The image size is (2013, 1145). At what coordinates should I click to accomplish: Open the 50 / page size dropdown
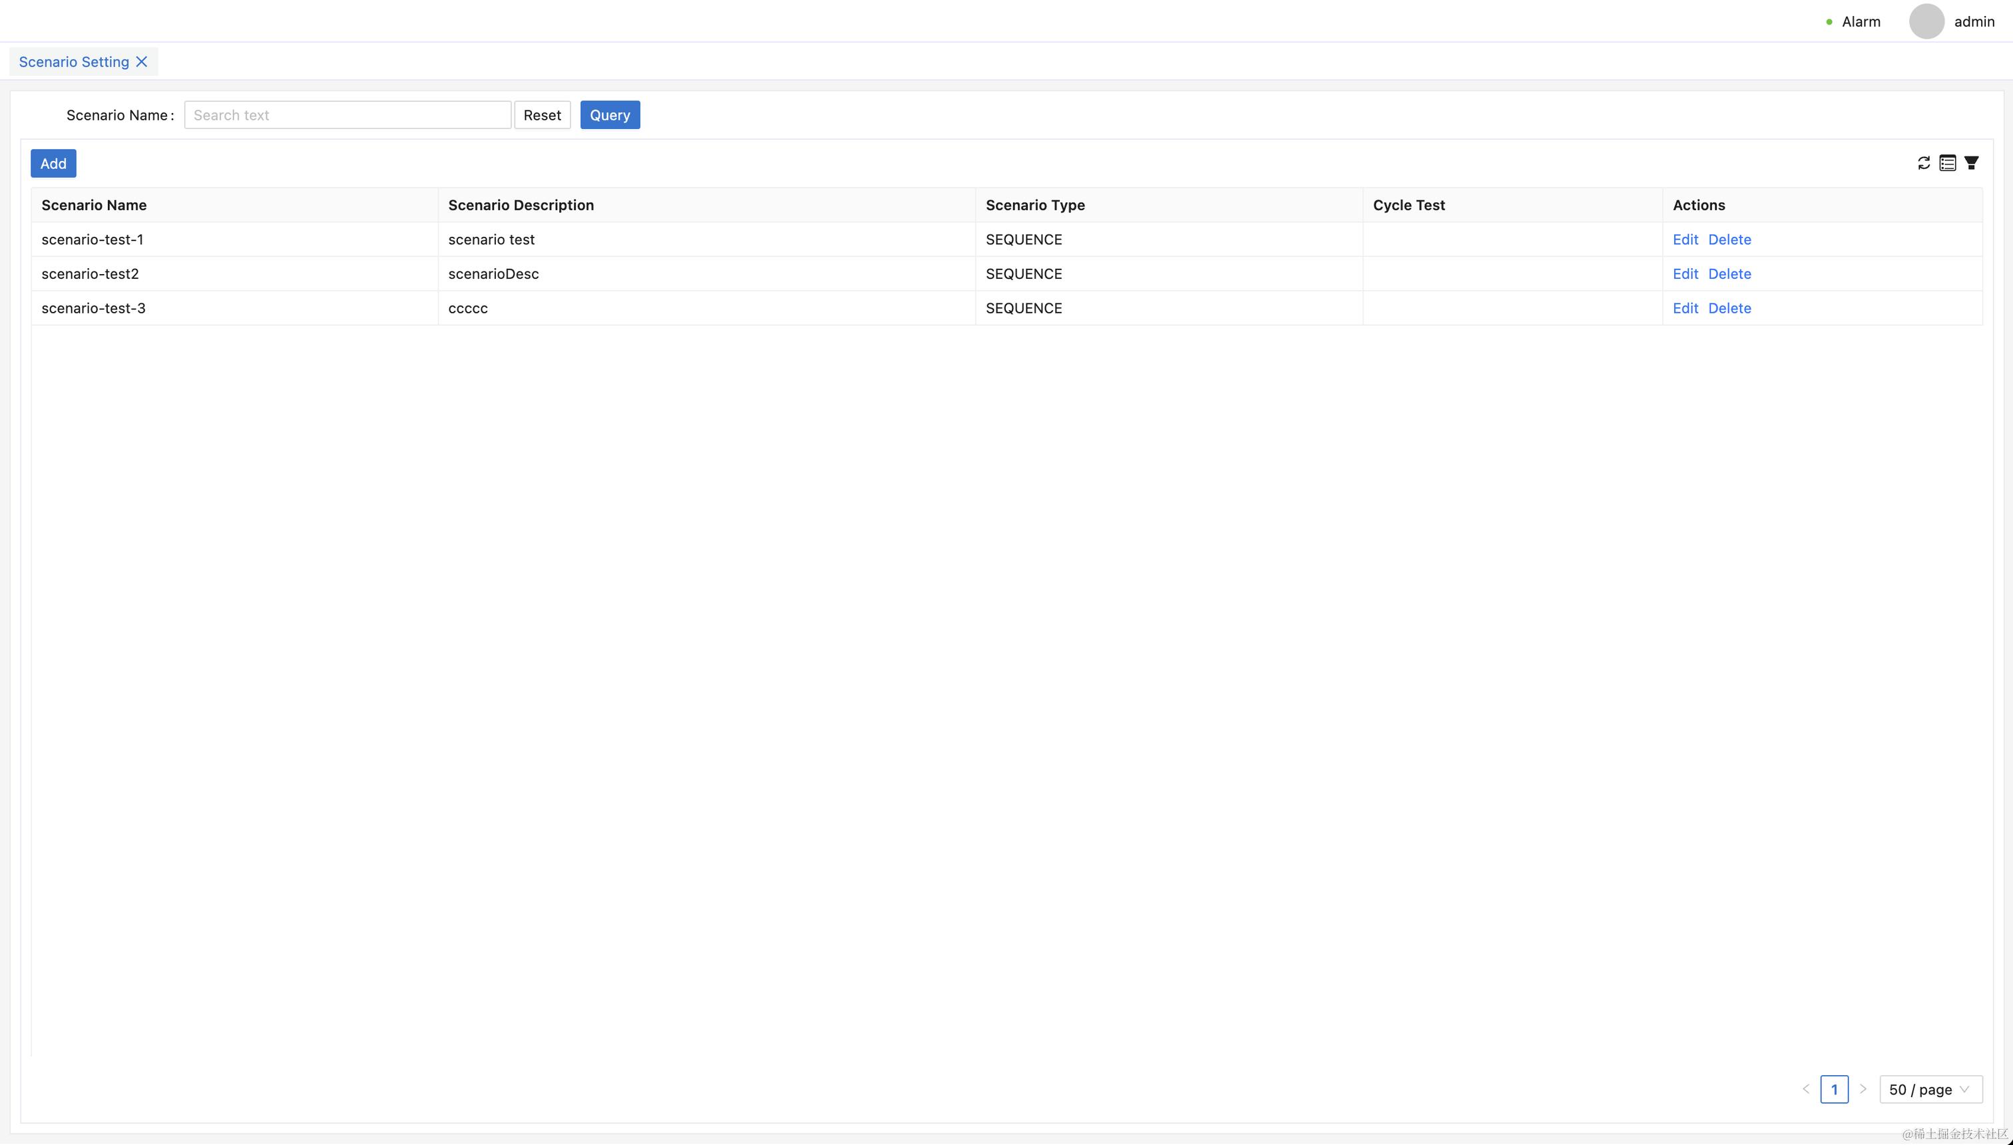(1930, 1089)
